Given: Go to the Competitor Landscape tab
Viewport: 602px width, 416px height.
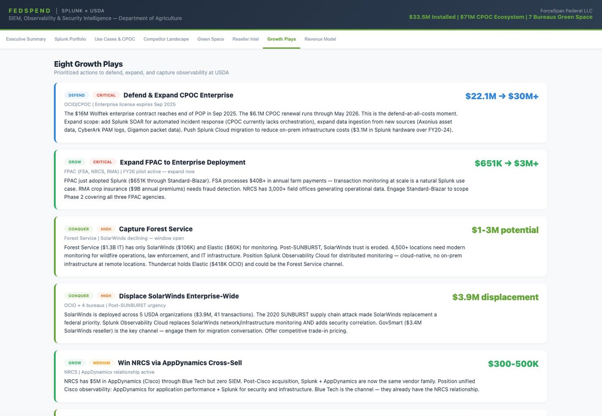Looking at the screenshot, I should (166, 39).
